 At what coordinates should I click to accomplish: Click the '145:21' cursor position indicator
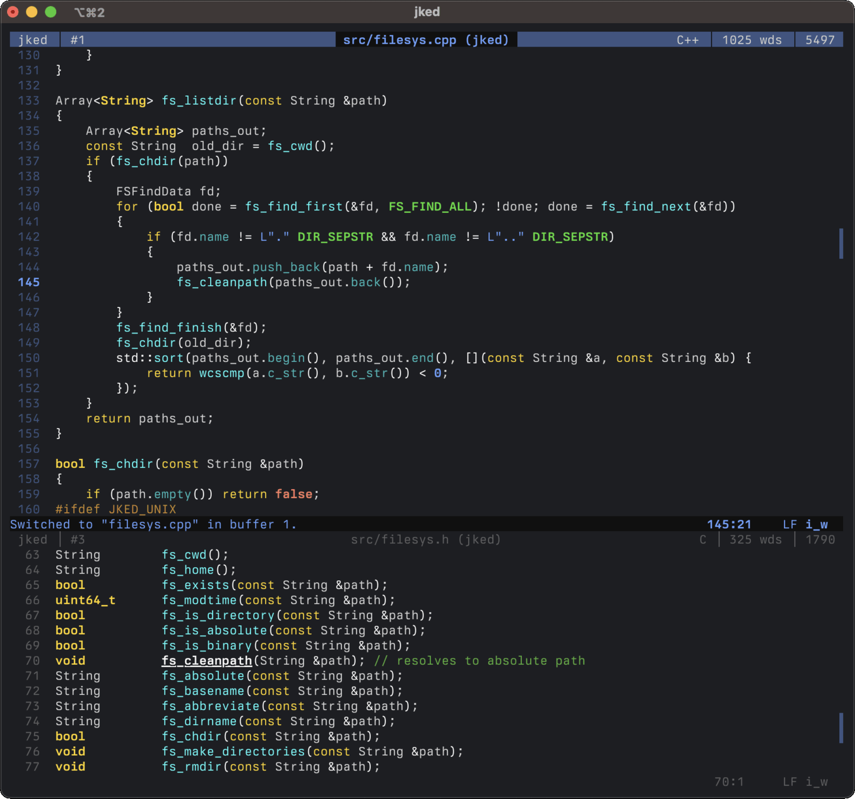729,525
